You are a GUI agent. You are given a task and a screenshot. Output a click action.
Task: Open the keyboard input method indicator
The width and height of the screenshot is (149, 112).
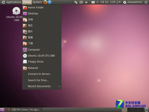tap(81, 2)
